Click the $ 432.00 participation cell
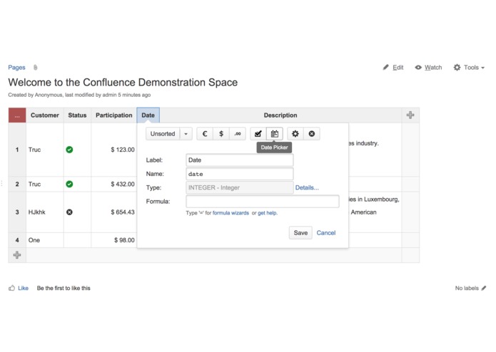The height and width of the screenshot is (352, 496). point(114,184)
